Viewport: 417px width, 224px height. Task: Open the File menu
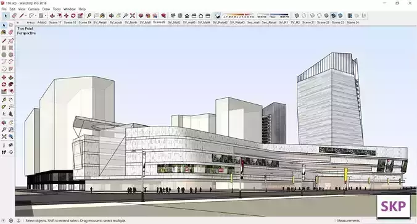(x=4, y=9)
